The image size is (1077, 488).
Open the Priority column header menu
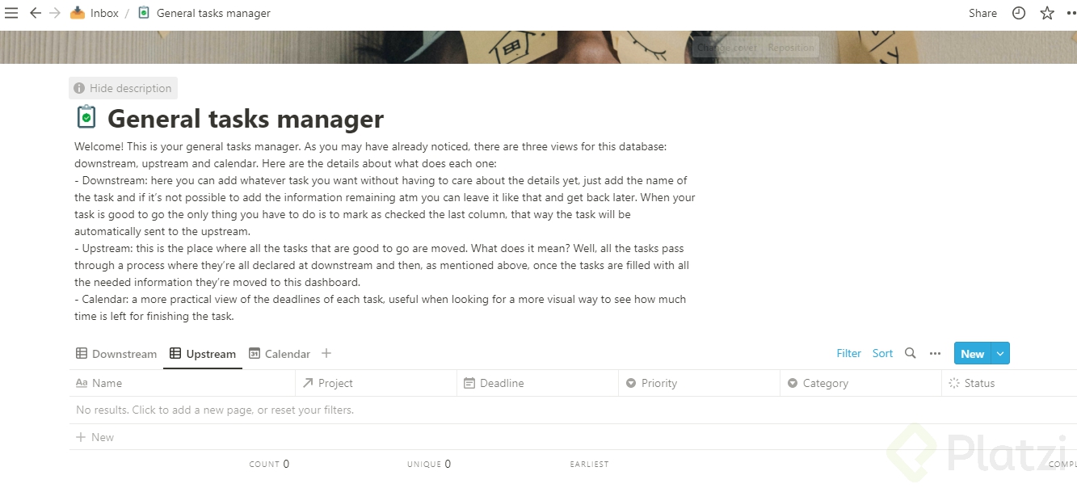click(658, 383)
